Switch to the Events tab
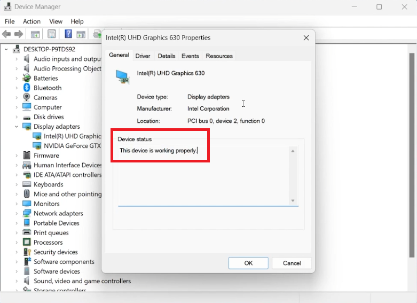Viewport: 417px width, 303px height. click(190, 56)
